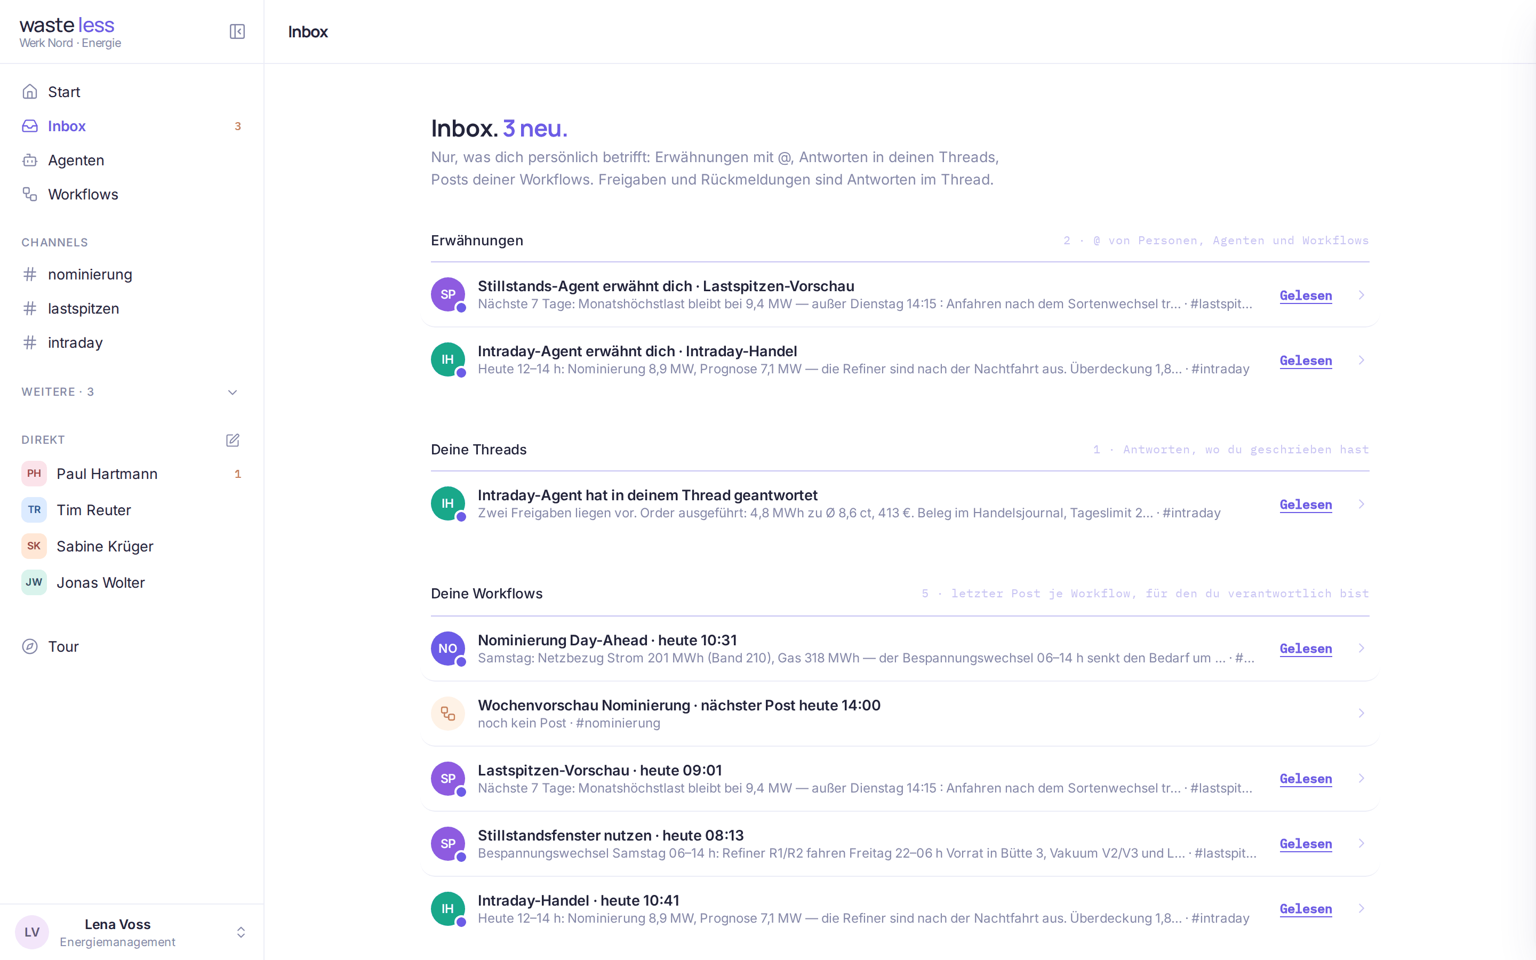Open 'Nominierung Day-Ahead · heute 10:31' title
The height and width of the screenshot is (960, 1536).
[x=607, y=640]
